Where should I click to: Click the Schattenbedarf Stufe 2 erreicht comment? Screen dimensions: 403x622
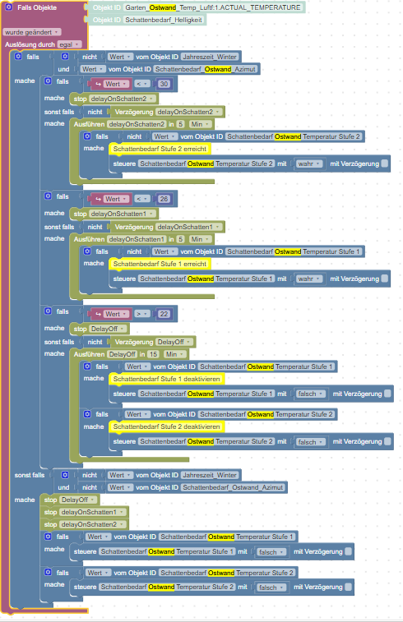point(160,149)
